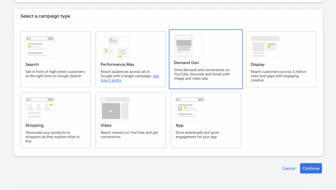Click the Performance Max campaign illustration
336x190 pixels.
(x=115, y=48)
